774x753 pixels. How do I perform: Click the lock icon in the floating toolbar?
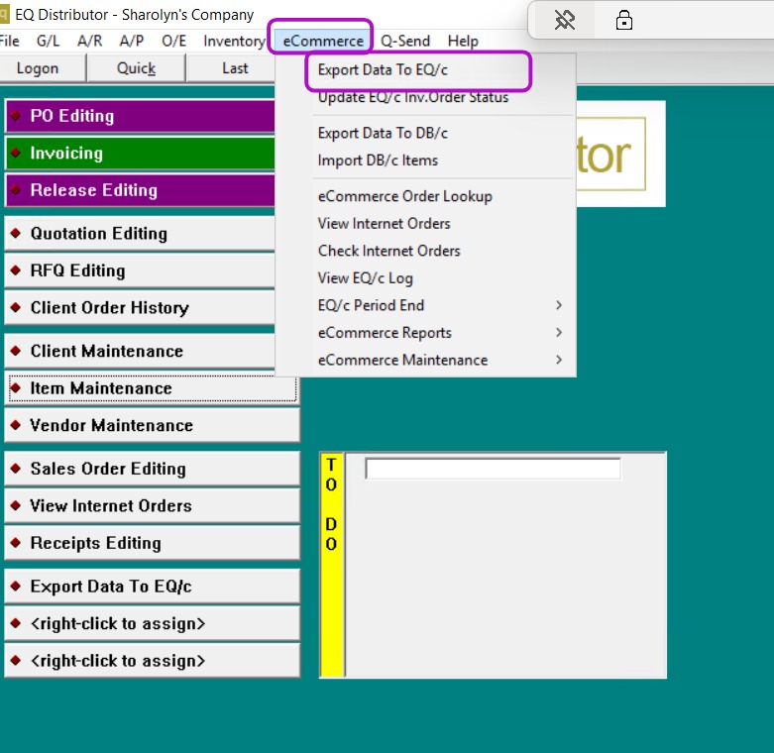(x=624, y=20)
